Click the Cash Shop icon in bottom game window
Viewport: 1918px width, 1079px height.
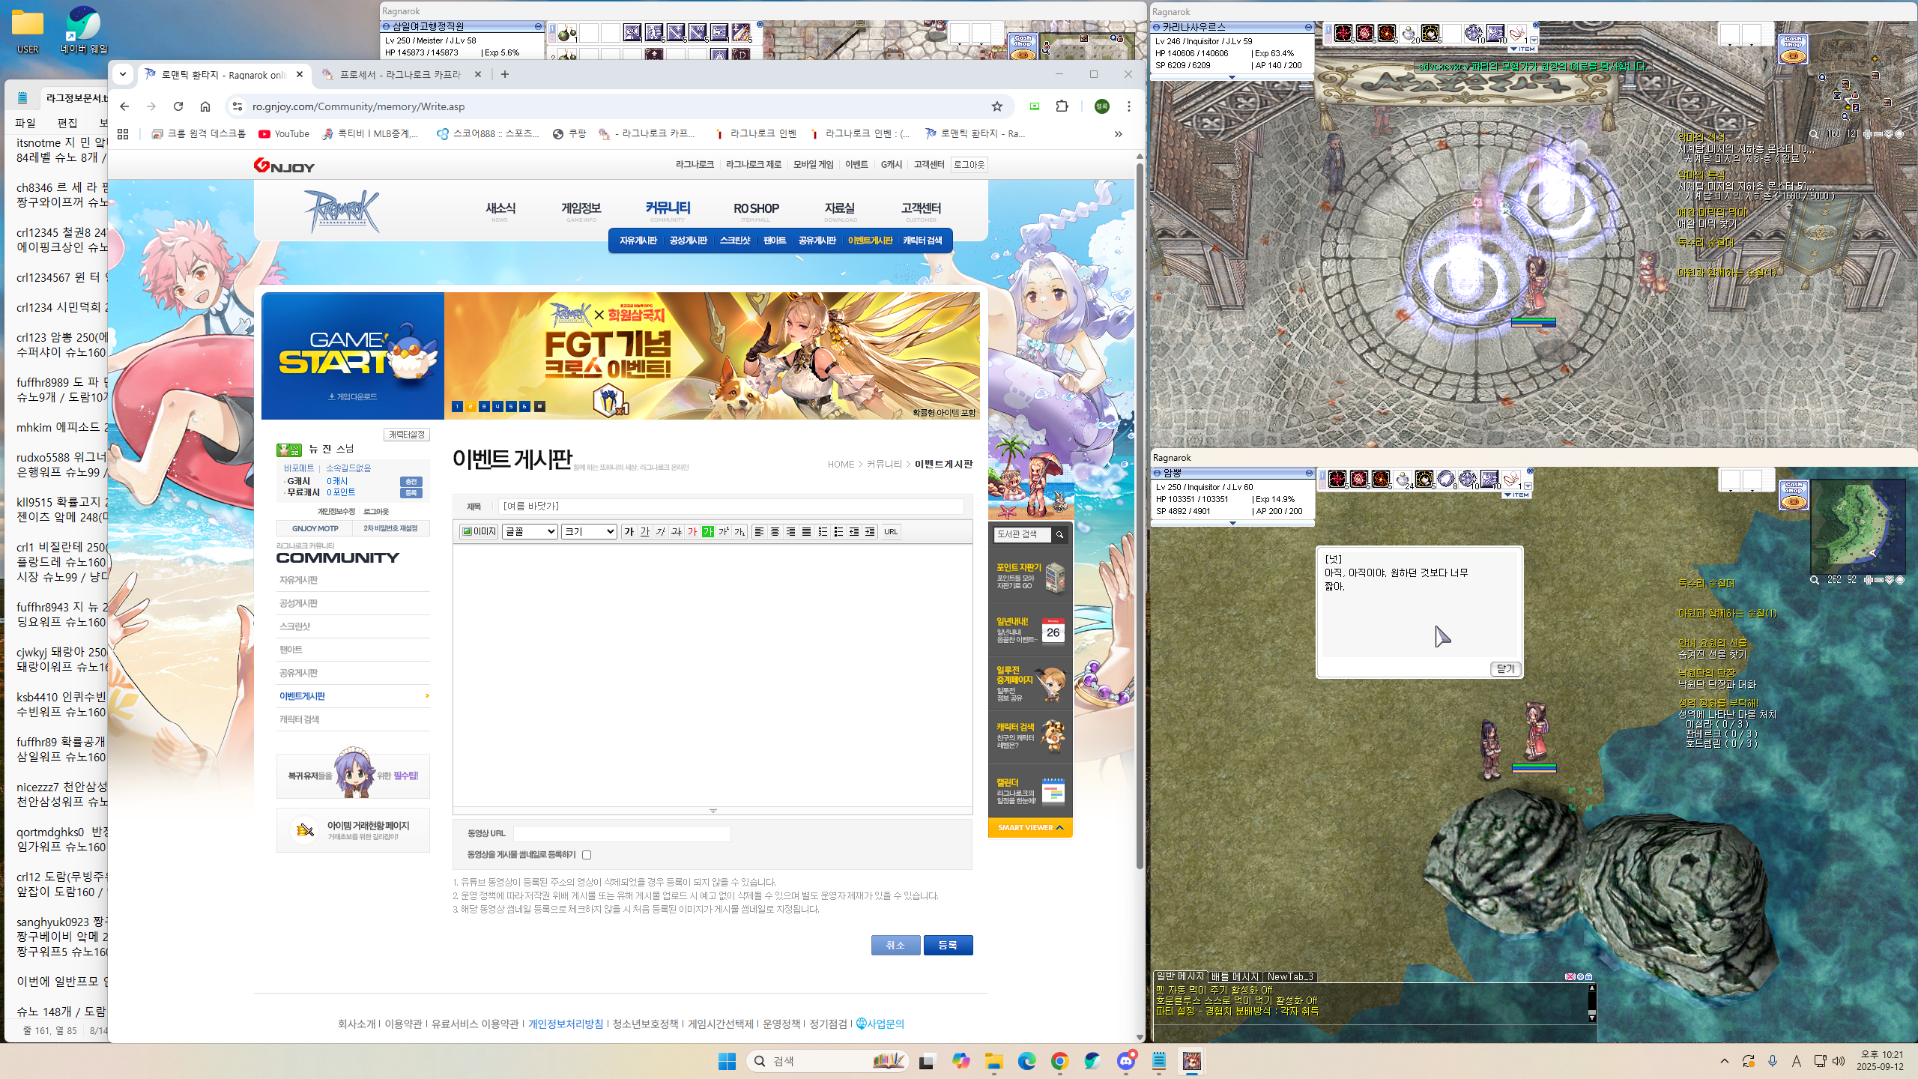(1794, 495)
